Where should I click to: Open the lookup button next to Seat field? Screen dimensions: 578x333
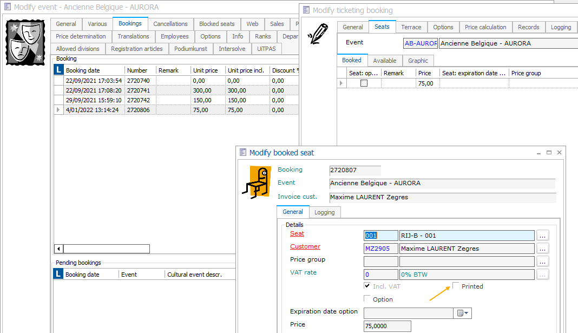tap(542, 236)
